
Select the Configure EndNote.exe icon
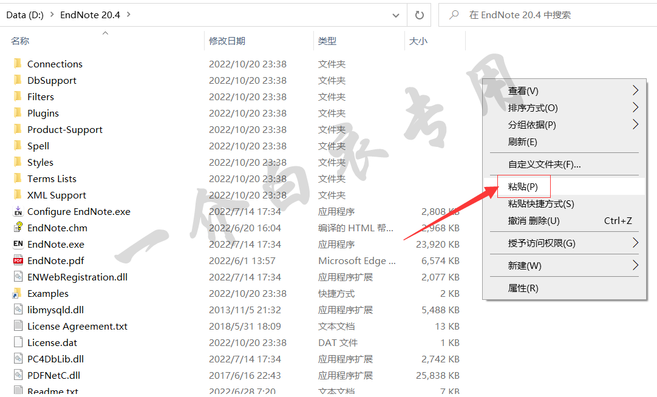[x=18, y=211]
